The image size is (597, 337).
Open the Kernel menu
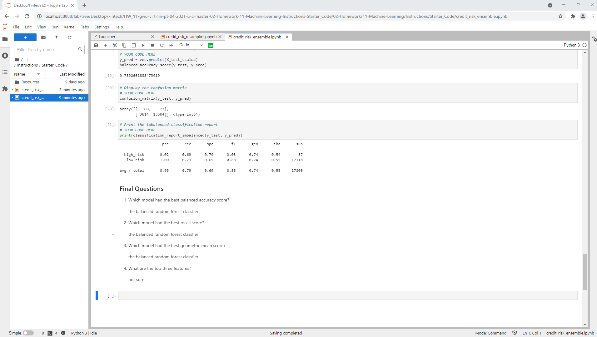click(70, 27)
